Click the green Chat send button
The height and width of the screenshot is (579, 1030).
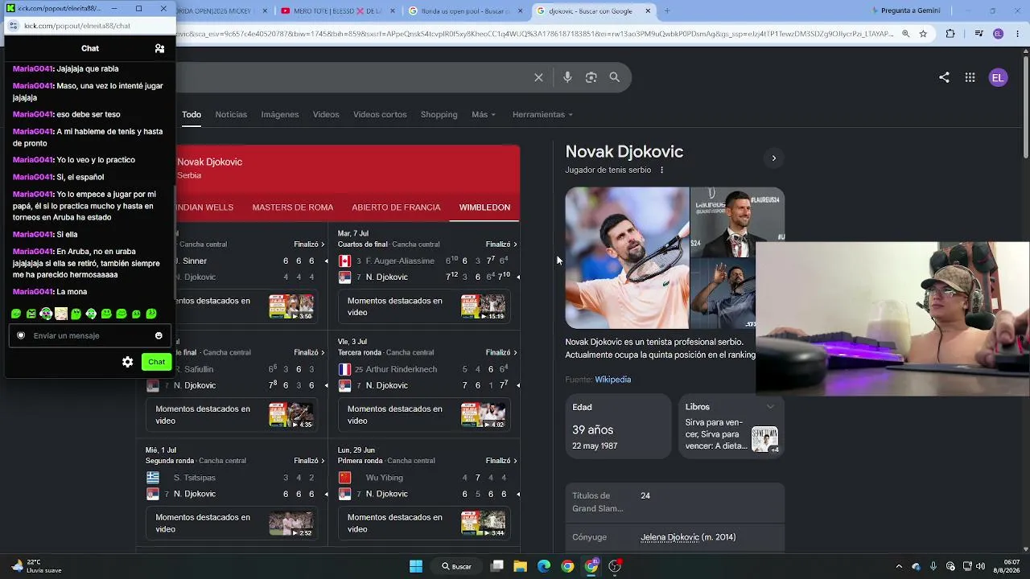coord(156,362)
